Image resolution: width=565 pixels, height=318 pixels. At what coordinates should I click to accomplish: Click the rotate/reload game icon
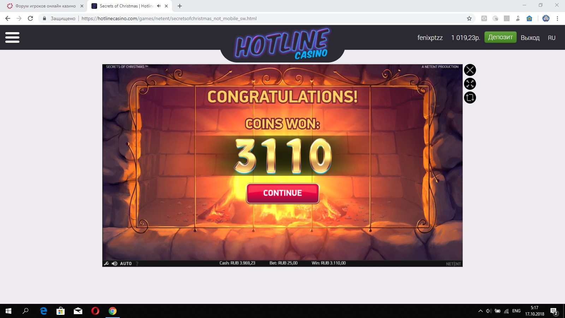tap(470, 98)
